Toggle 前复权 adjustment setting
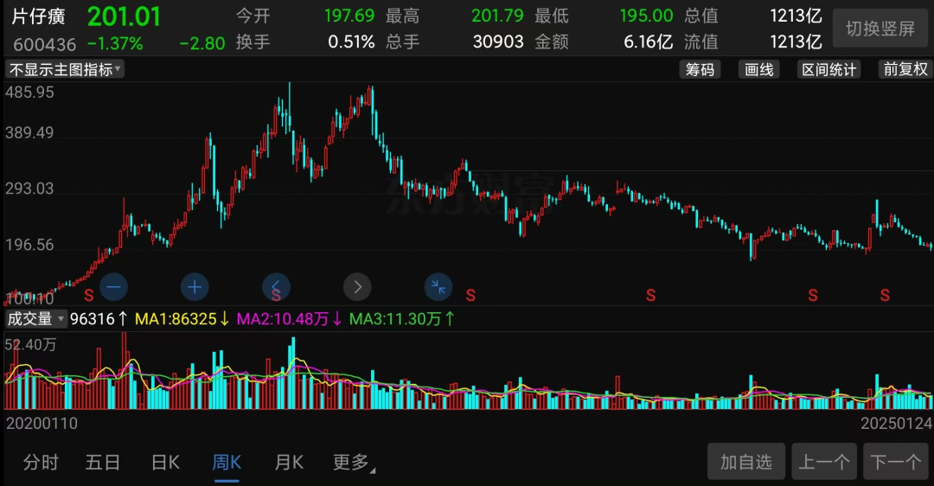This screenshot has height=486, width=934. tap(905, 70)
